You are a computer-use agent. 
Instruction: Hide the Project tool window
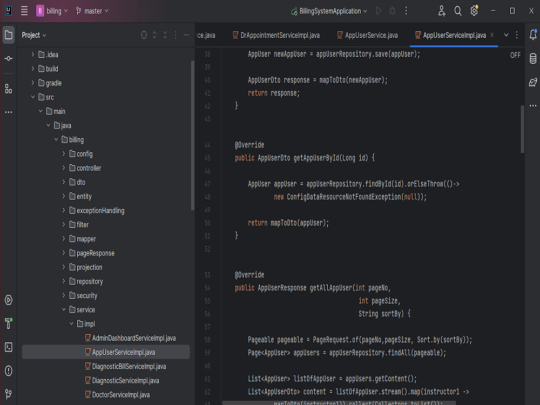(x=186, y=35)
